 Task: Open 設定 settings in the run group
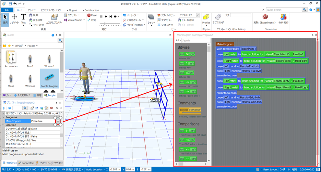(x=92, y=20)
